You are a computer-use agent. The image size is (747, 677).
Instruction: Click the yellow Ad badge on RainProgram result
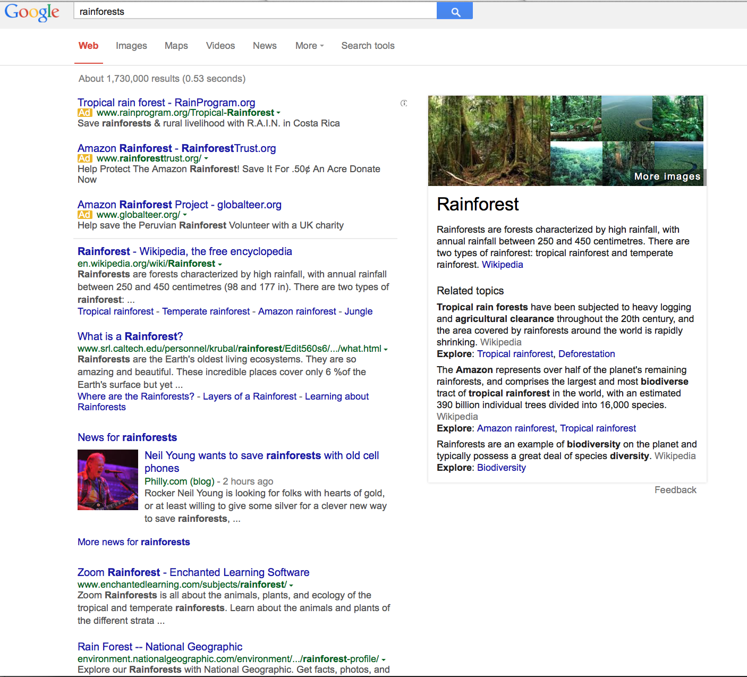(84, 113)
